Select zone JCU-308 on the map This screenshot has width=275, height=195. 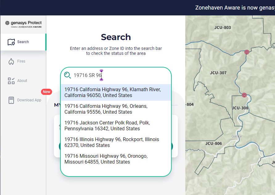pyautogui.click(x=240, y=108)
